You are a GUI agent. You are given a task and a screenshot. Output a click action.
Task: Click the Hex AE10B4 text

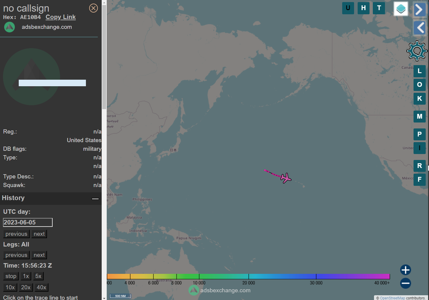[22, 17]
